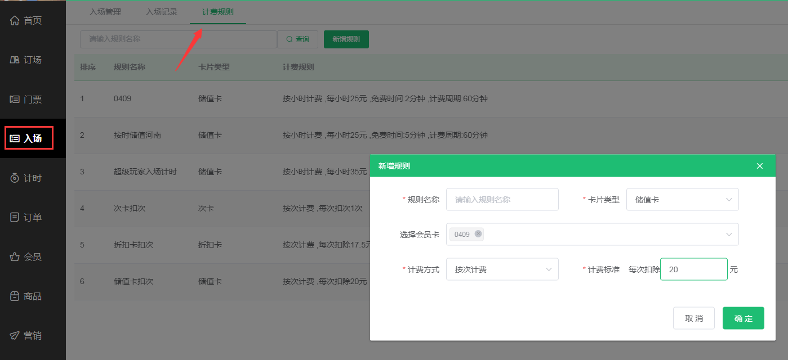Click the 取消 cancel button
Image resolution: width=788 pixels, height=360 pixels.
[x=693, y=318]
